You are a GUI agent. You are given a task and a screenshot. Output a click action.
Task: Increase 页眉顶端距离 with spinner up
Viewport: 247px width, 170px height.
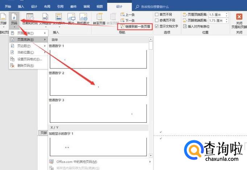[x=226, y=13]
